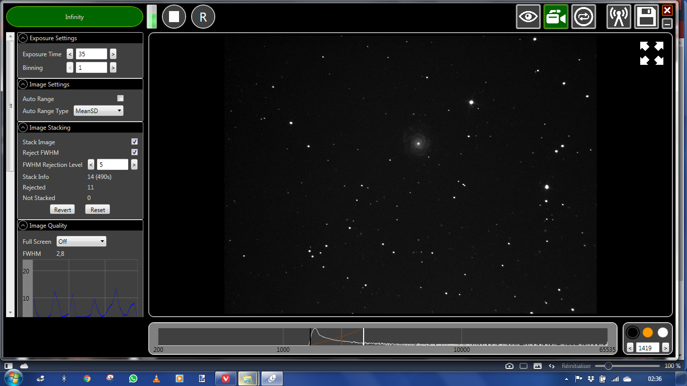Click the code brackets icon in status bar
This screenshot has width=687, height=386.
[x=551, y=366]
